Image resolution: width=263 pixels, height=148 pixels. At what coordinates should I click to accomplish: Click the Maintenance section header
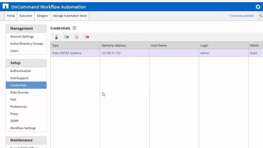tap(26, 140)
